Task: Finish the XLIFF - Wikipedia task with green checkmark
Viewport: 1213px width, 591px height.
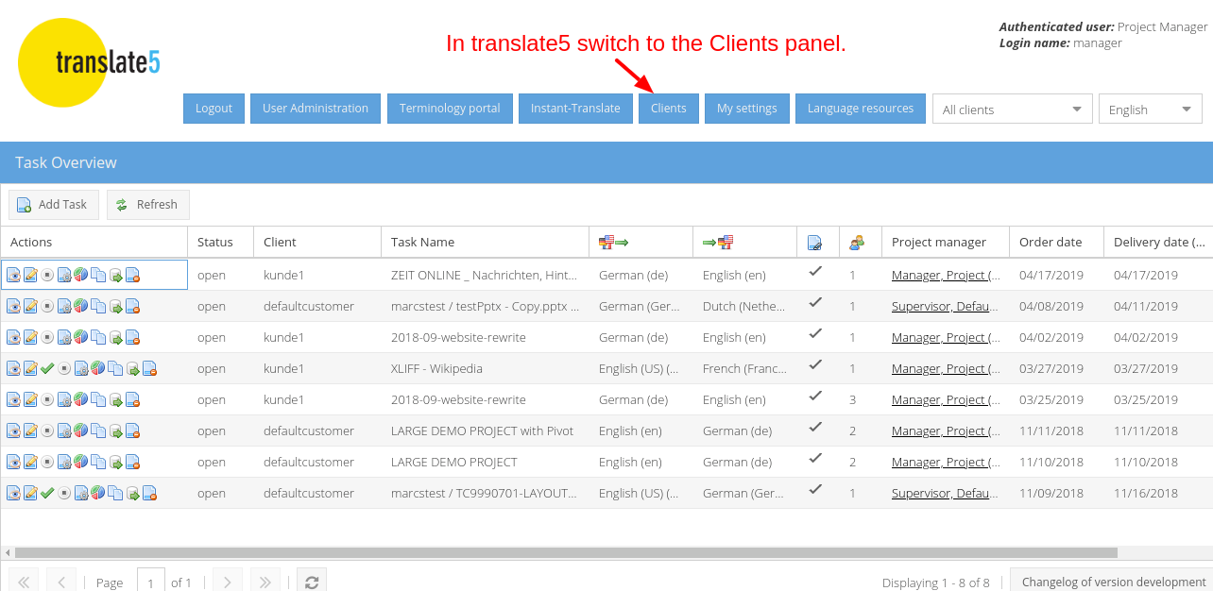Action: [x=47, y=368]
